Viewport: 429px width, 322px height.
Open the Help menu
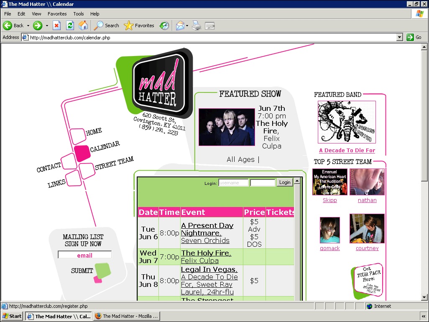(94, 14)
